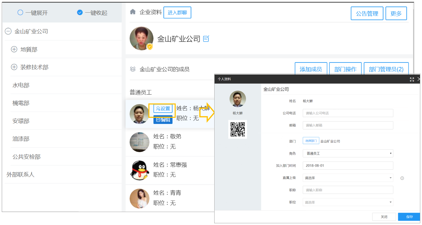422x225 pixels.
Task: Click the edit icon next to 金山矿业公司 title
Action: coord(206,39)
